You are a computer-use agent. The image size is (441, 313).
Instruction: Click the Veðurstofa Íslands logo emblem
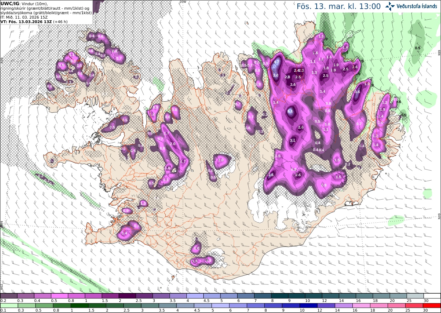[x=390, y=6]
